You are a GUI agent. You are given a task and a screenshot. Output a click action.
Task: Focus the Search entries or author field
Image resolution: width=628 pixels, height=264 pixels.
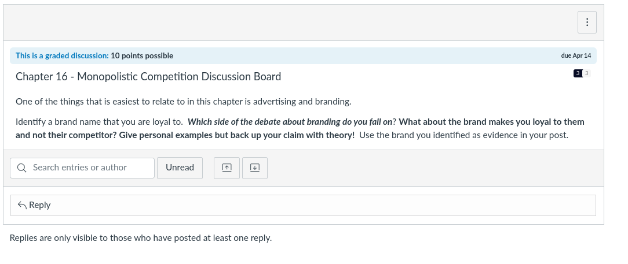coord(82,168)
